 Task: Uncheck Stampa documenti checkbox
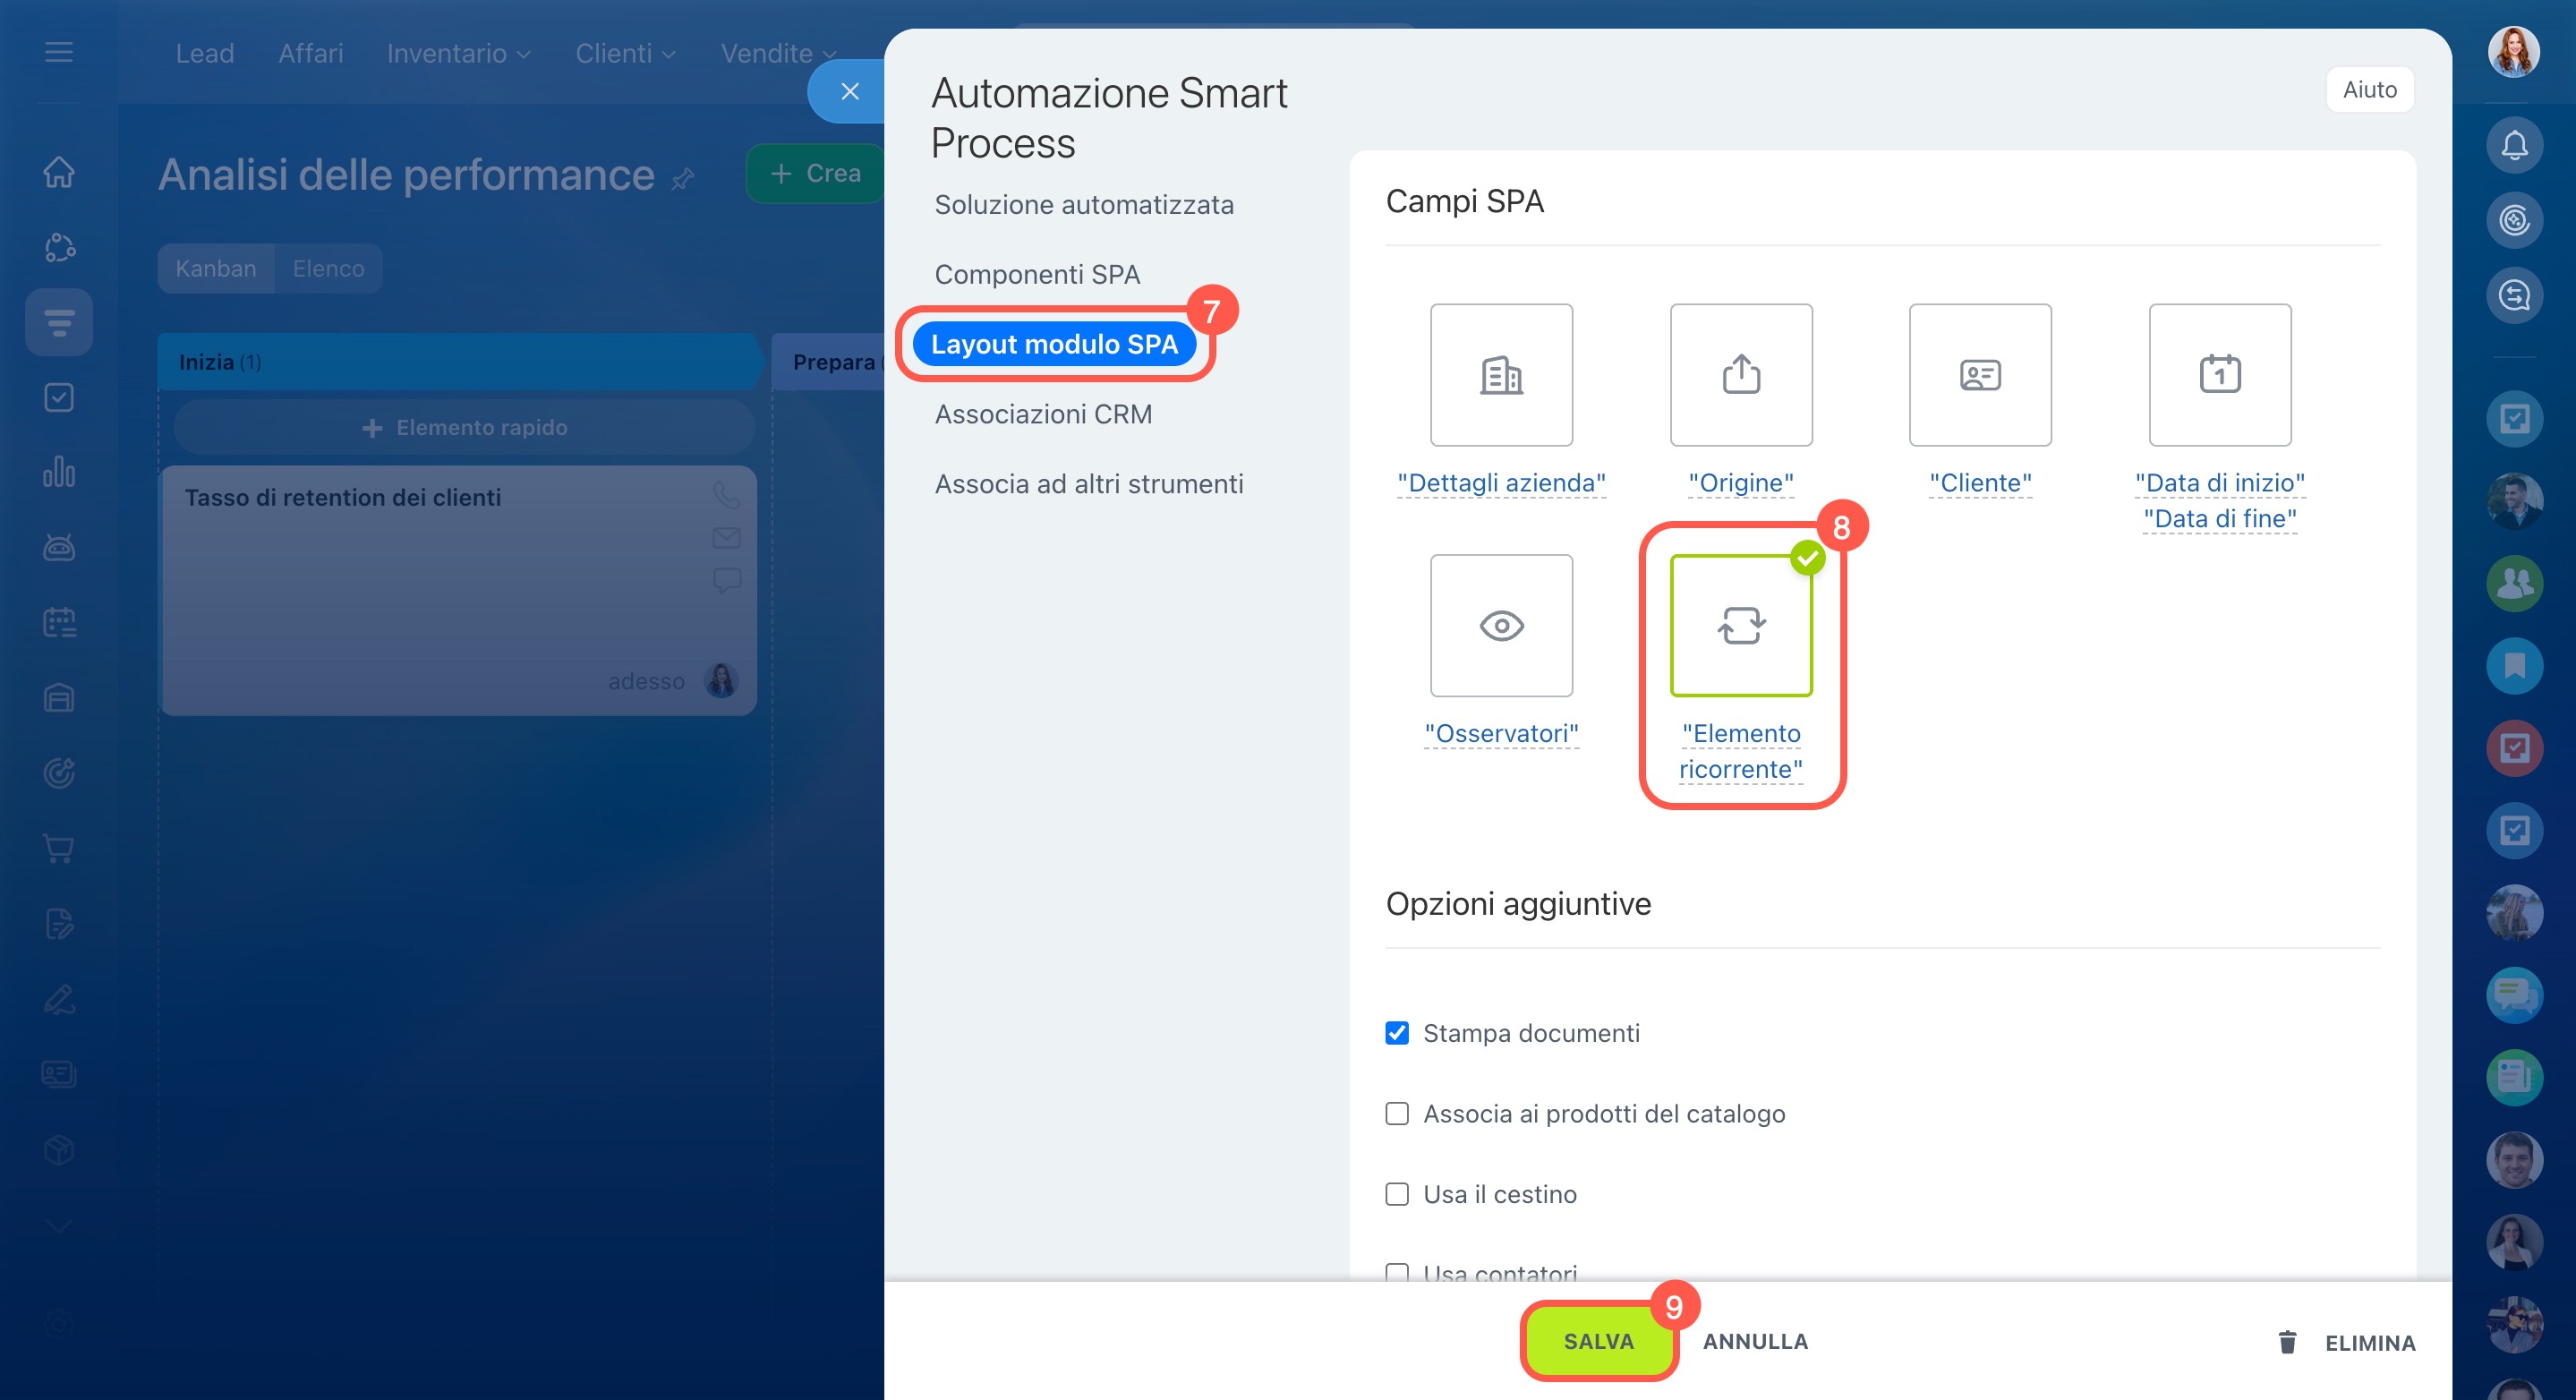pyautogui.click(x=1397, y=1033)
